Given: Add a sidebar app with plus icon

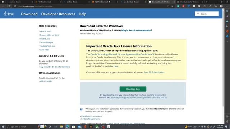Looking at the screenshot, I should tap(227, 42).
